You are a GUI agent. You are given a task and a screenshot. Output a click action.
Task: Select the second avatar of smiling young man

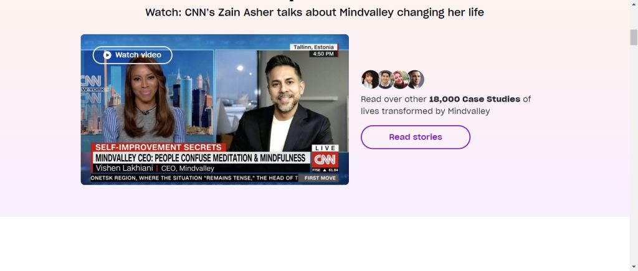pyautogui.click(x=385, y=79)
